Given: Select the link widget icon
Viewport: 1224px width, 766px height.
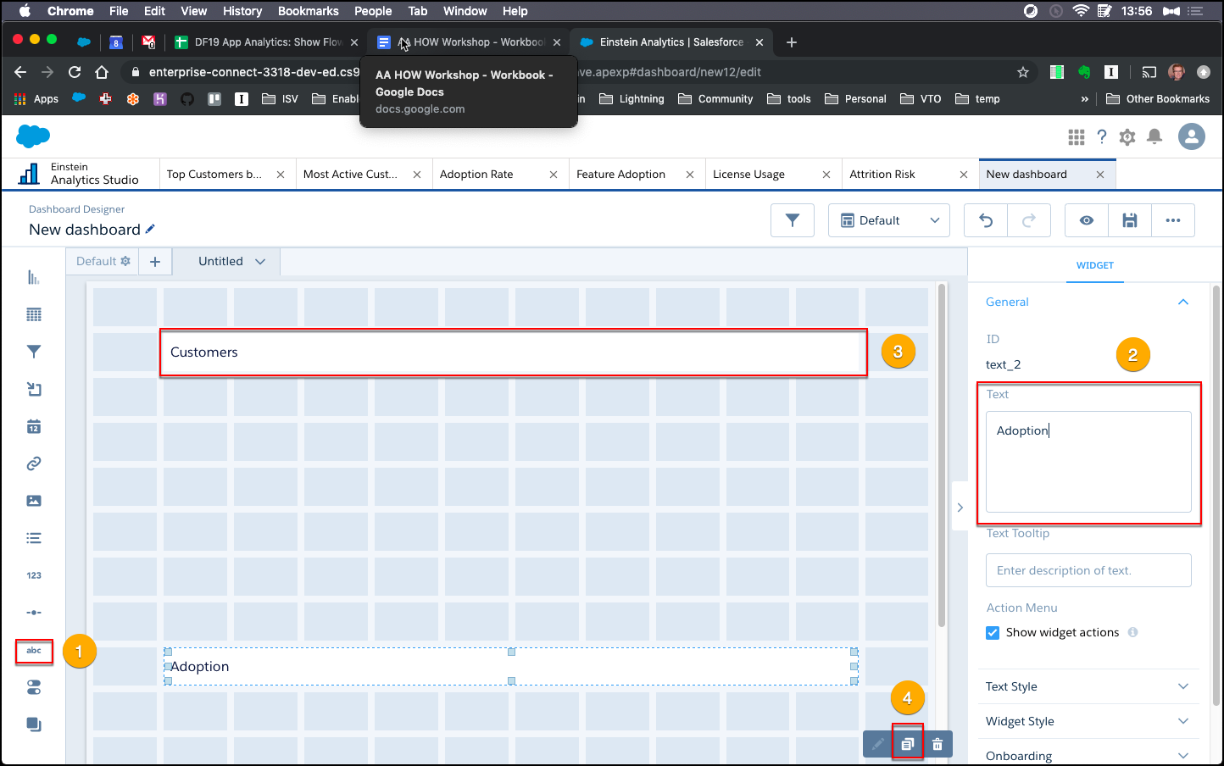Looking at the screenshot, I should (x=34, y=463).
